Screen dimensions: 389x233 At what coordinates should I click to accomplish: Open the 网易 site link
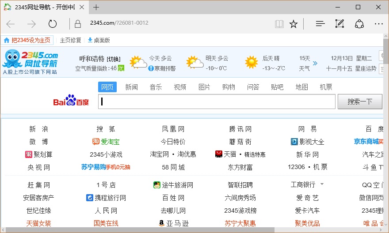click(x=307, y=129)
